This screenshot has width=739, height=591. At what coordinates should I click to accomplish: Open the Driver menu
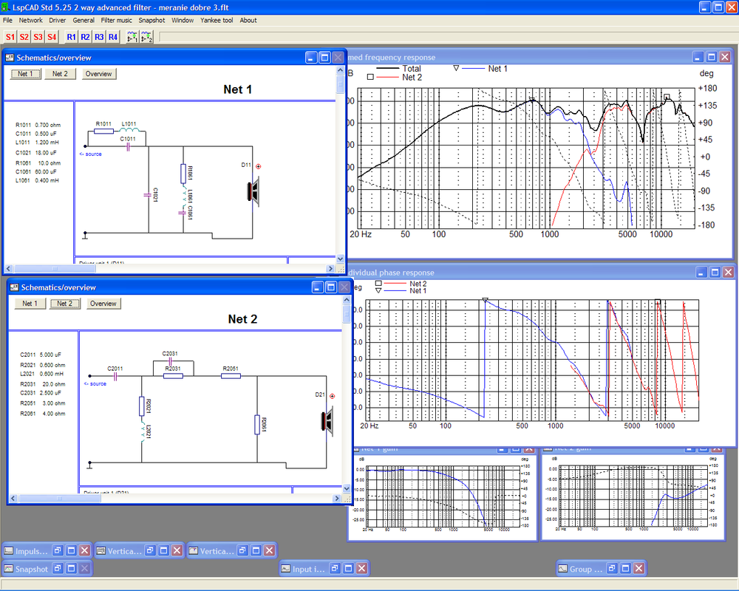(58, 20)
